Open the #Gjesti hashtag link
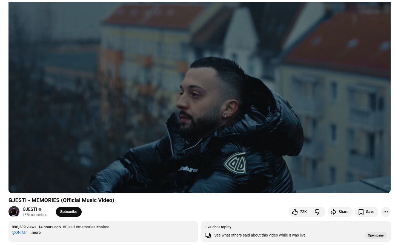The width and height of the screenshot is (395, 245). 69,227
